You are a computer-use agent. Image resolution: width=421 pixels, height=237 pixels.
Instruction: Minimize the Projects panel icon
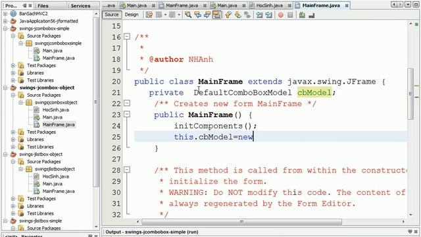click(25, 5)
